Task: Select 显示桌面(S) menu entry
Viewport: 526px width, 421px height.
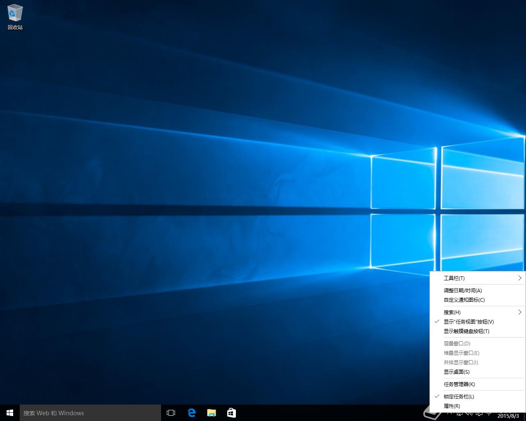Action: click(x=478, y=372)
